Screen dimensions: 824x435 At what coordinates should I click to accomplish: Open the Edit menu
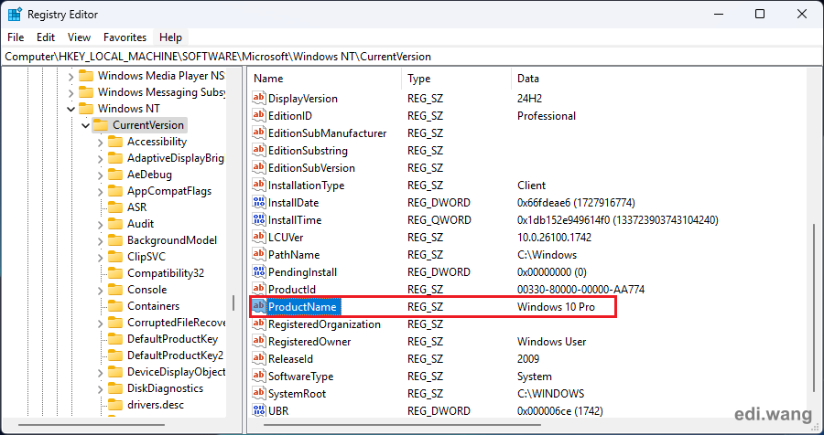pos(46,37)
